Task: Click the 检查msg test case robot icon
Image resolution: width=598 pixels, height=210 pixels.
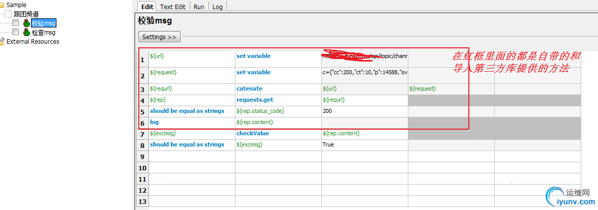Action: 26,33
